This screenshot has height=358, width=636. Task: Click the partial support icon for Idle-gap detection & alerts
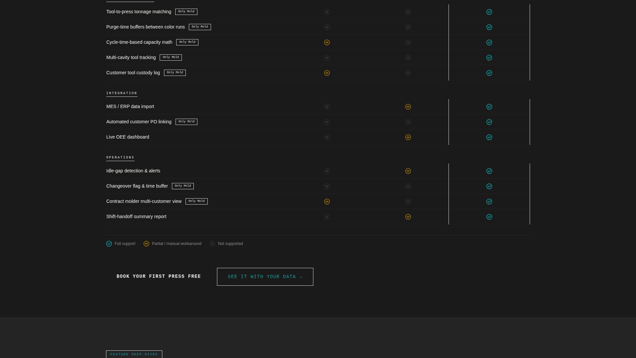(408, 171)
